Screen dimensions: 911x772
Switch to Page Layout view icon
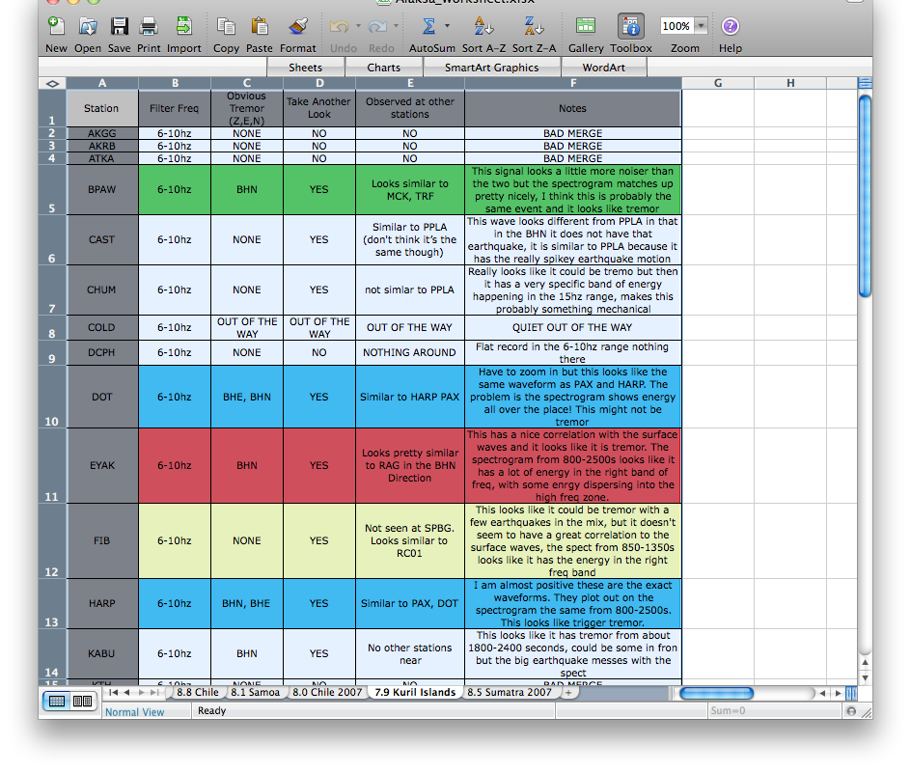pyautogui.click(x=82, y=702)
